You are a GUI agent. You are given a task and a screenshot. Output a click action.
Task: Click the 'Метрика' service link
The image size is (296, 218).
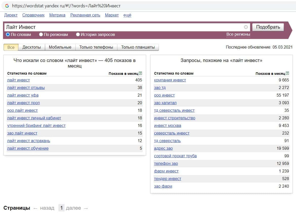tap(57, 15)
